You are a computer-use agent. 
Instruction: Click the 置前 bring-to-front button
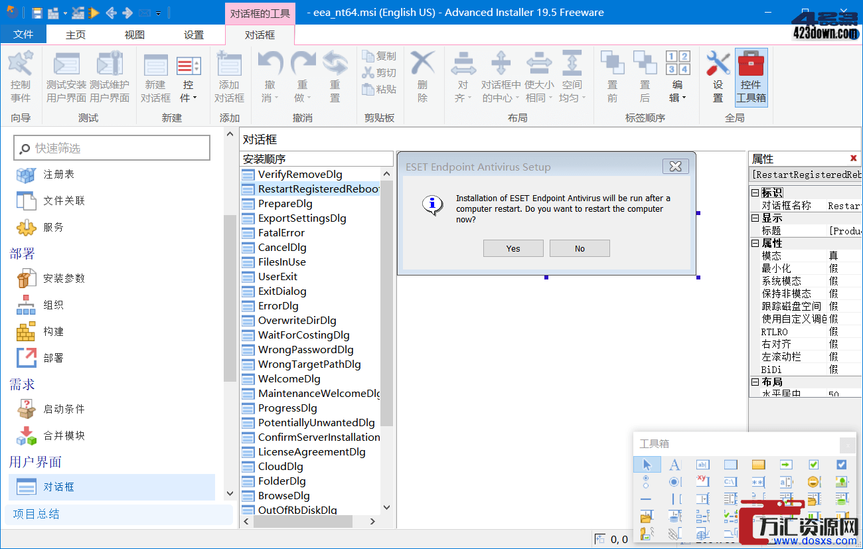click(x=612, y=77)
